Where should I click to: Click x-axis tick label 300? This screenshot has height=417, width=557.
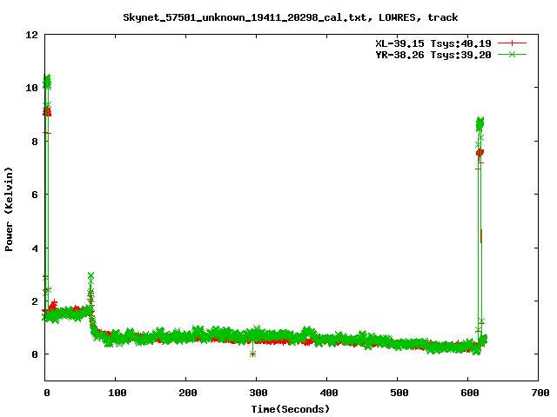(x=258, y=393)
